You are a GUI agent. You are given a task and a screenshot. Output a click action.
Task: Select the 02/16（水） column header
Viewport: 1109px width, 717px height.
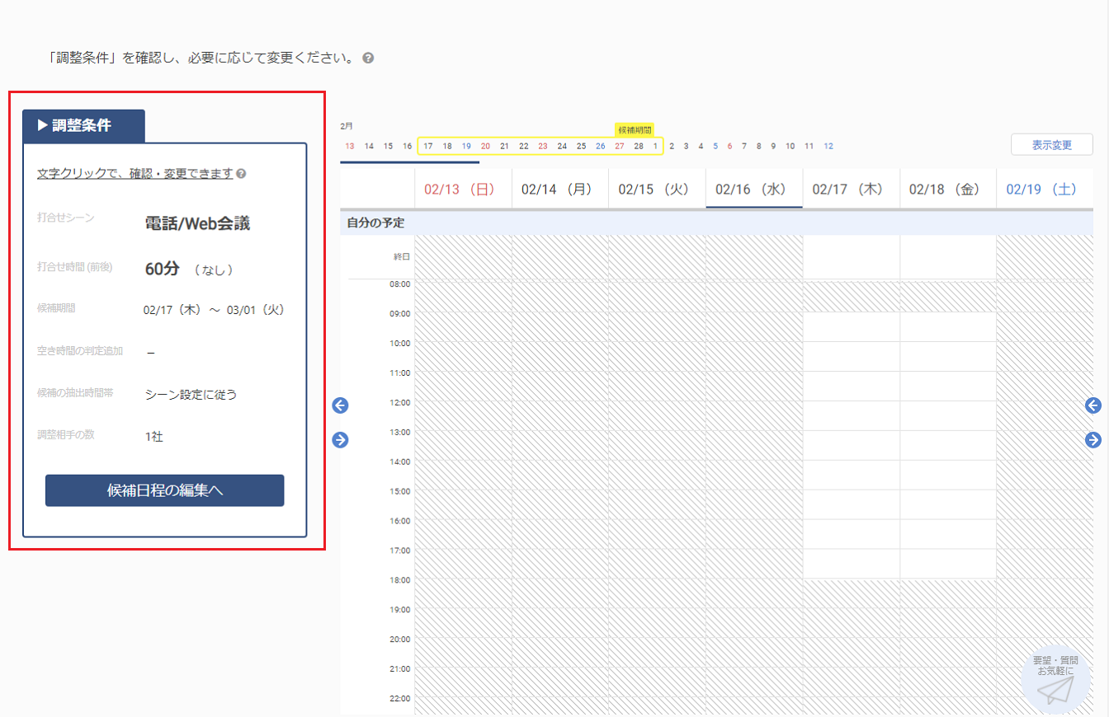[x=753, y=190]
